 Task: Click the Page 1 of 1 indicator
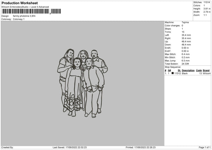click(x=205, y=148)
